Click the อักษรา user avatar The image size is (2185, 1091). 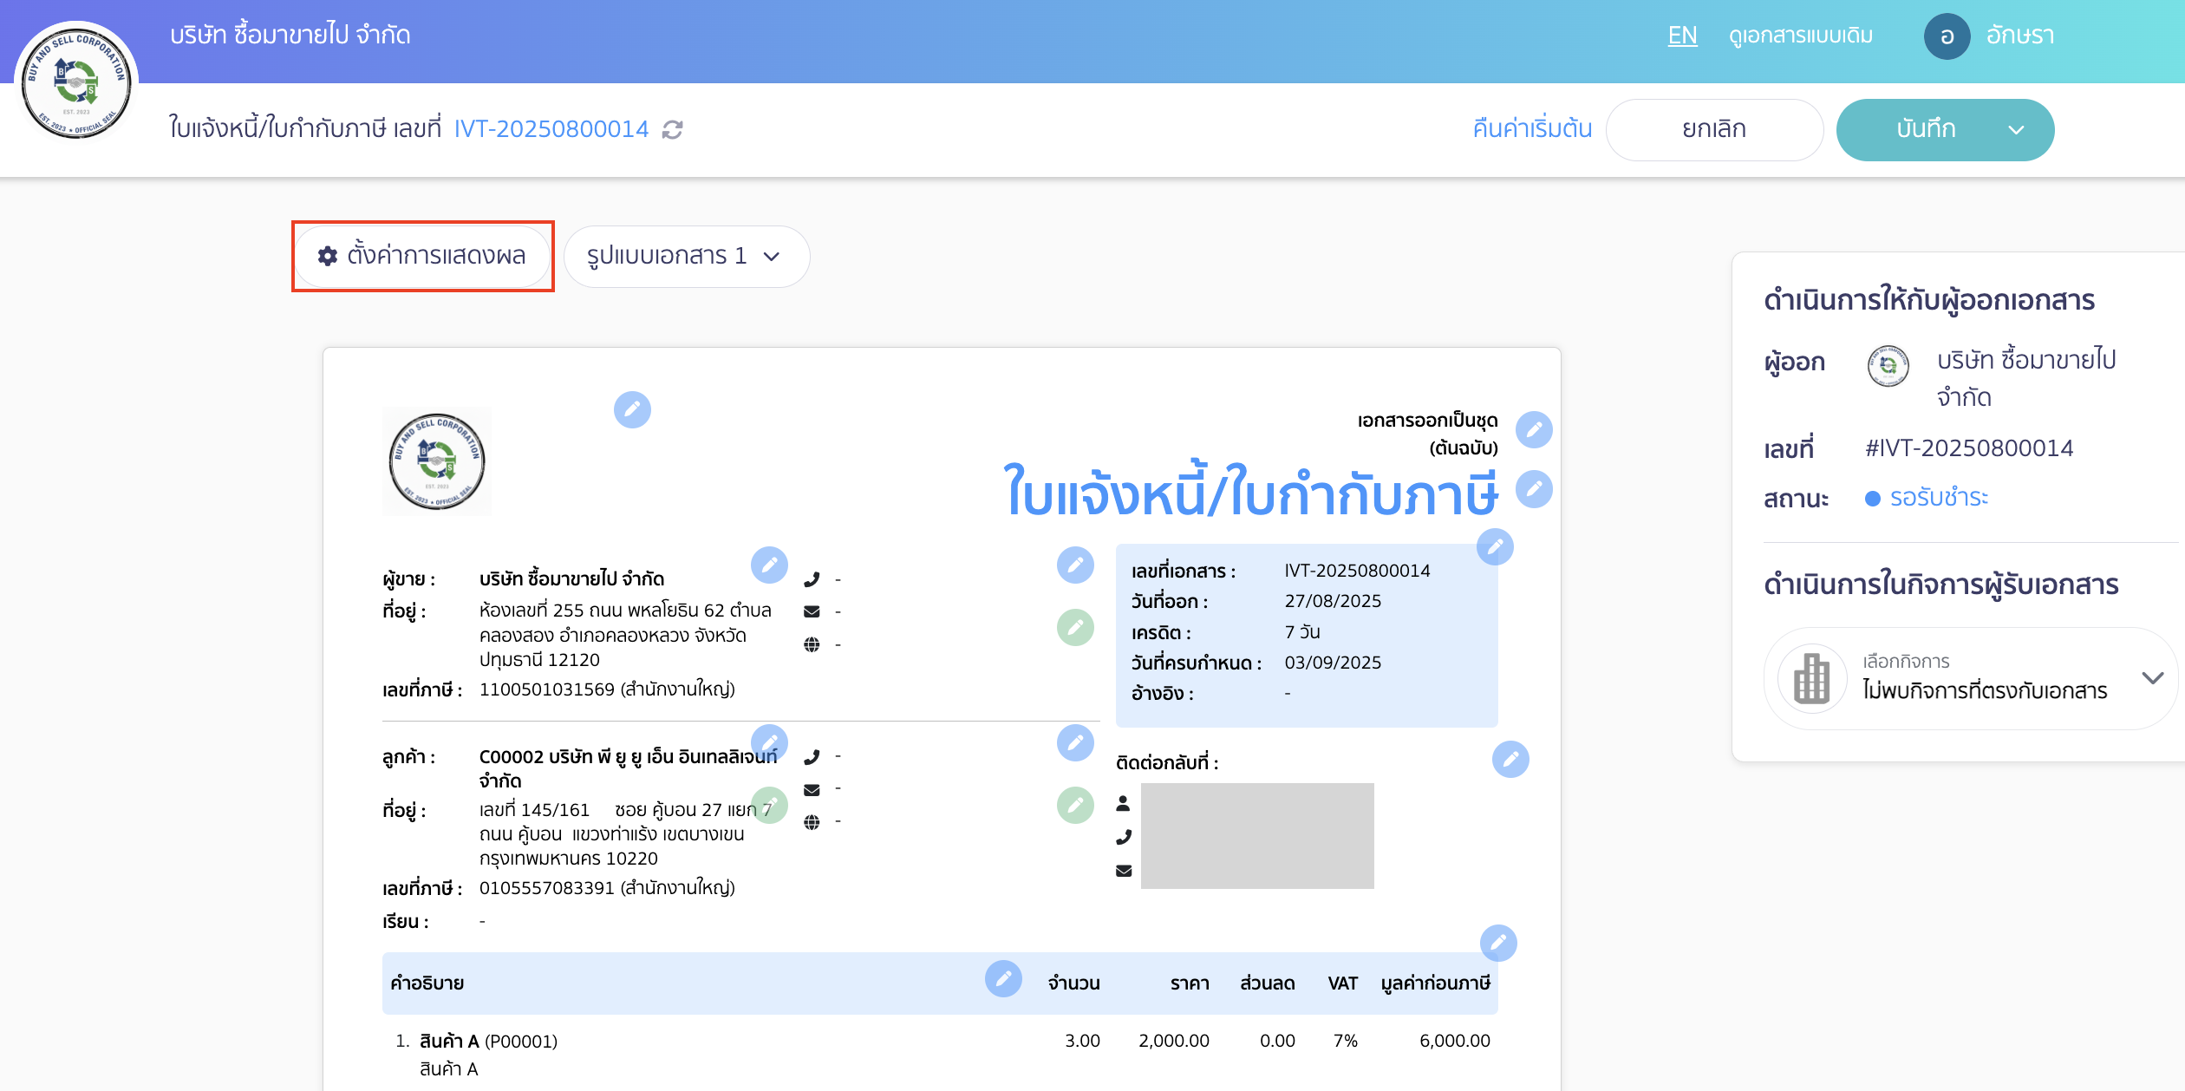(x=1947, y=36)
